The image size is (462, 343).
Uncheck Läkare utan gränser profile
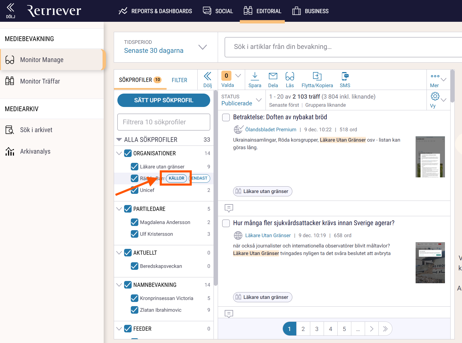(x=134, y=167)
